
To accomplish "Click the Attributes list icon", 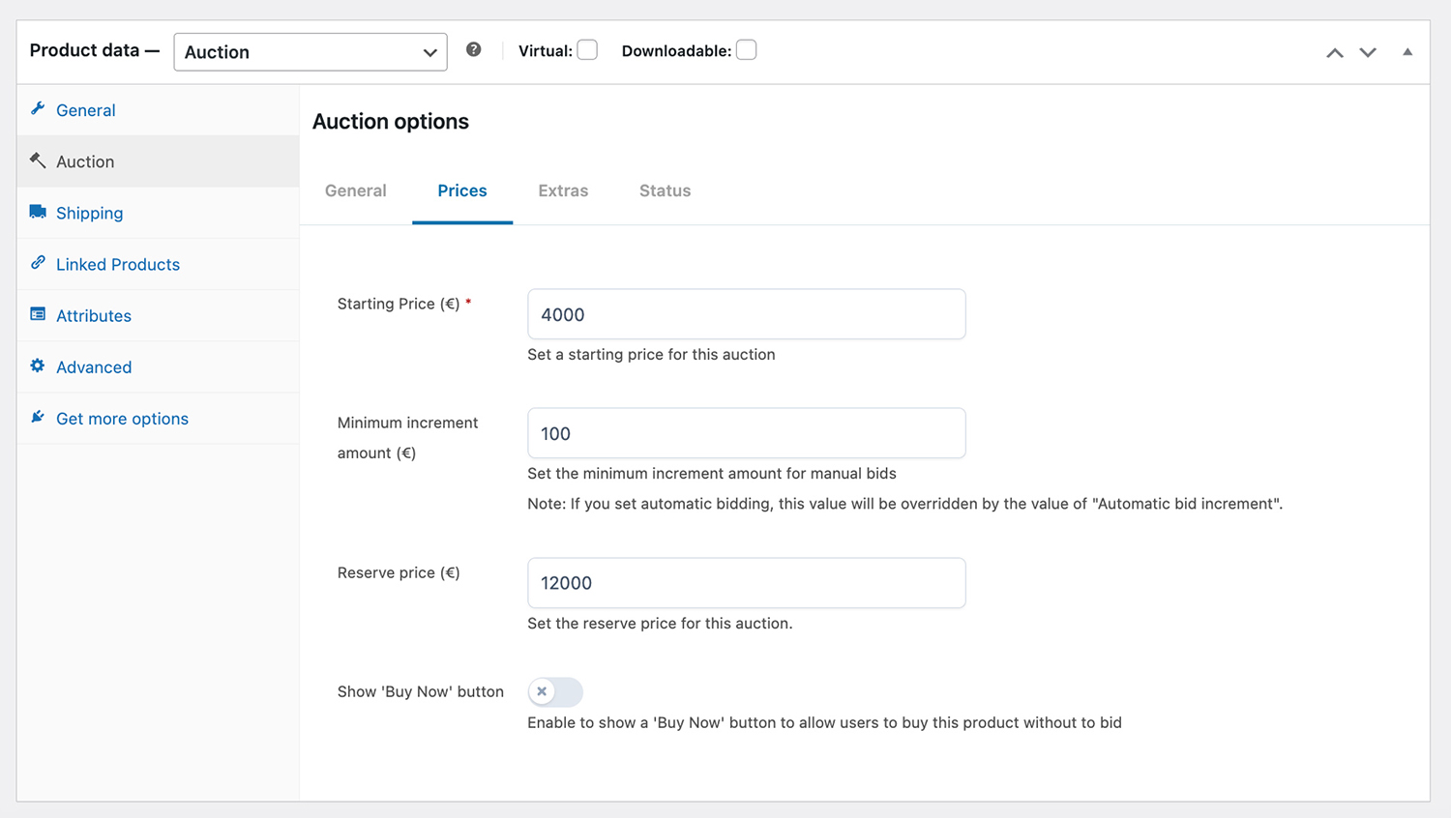I will pos(38,314).
